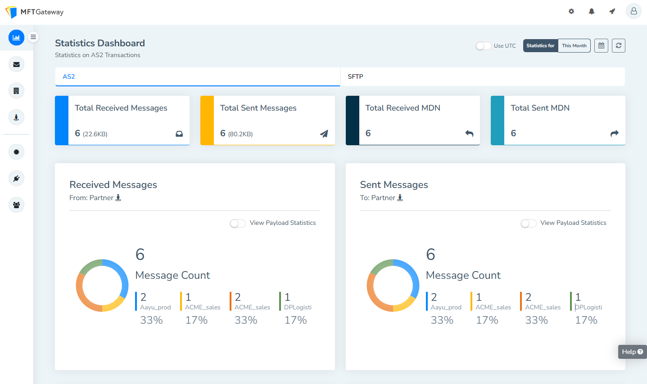This screenshot has width=647, height=384.
Task: Open the Integrations plug sidebar icon
Action: [x=16, y=179]
